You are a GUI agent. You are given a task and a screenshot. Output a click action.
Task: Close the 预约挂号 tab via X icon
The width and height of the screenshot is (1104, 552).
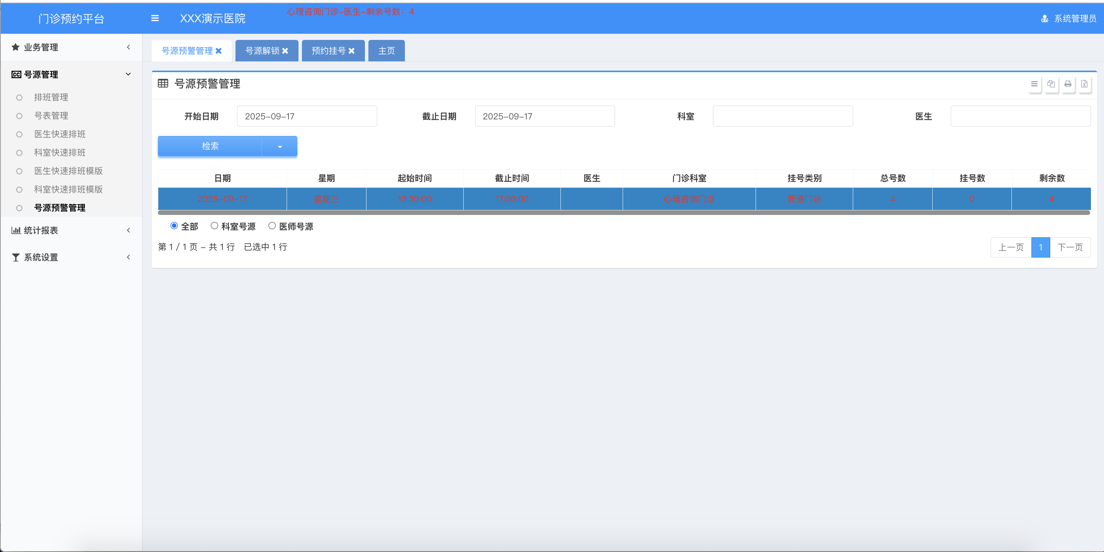click(351, 51)
